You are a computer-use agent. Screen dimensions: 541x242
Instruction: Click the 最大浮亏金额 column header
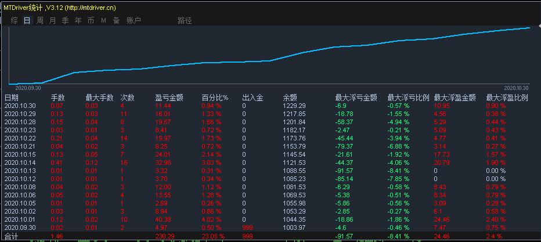(356, 98)
